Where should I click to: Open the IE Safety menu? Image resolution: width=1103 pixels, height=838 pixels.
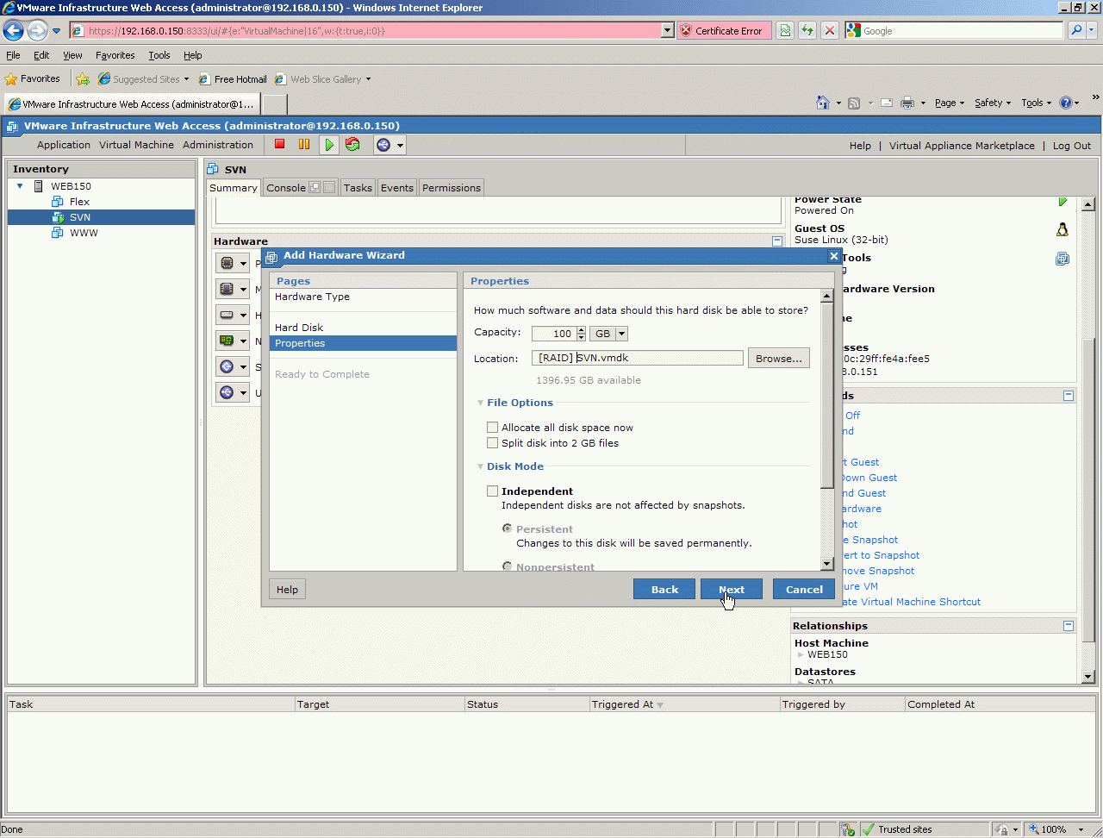click(x=993, y=103)
